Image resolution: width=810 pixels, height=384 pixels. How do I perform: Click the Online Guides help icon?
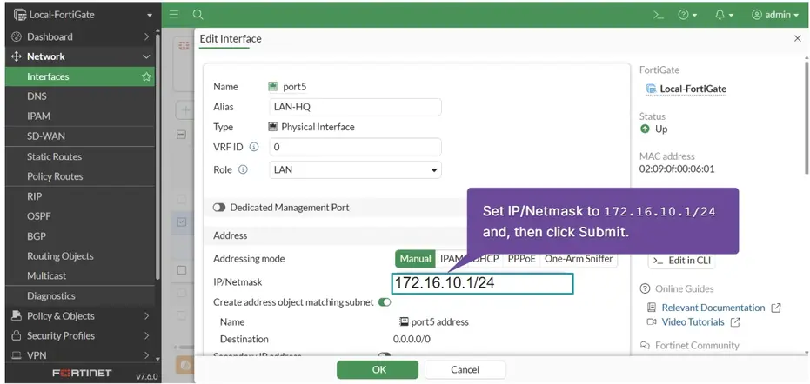645,288
